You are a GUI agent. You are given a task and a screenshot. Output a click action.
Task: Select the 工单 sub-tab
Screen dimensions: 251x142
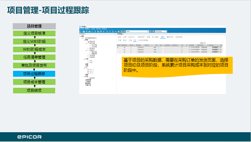(x=130, y=40)
